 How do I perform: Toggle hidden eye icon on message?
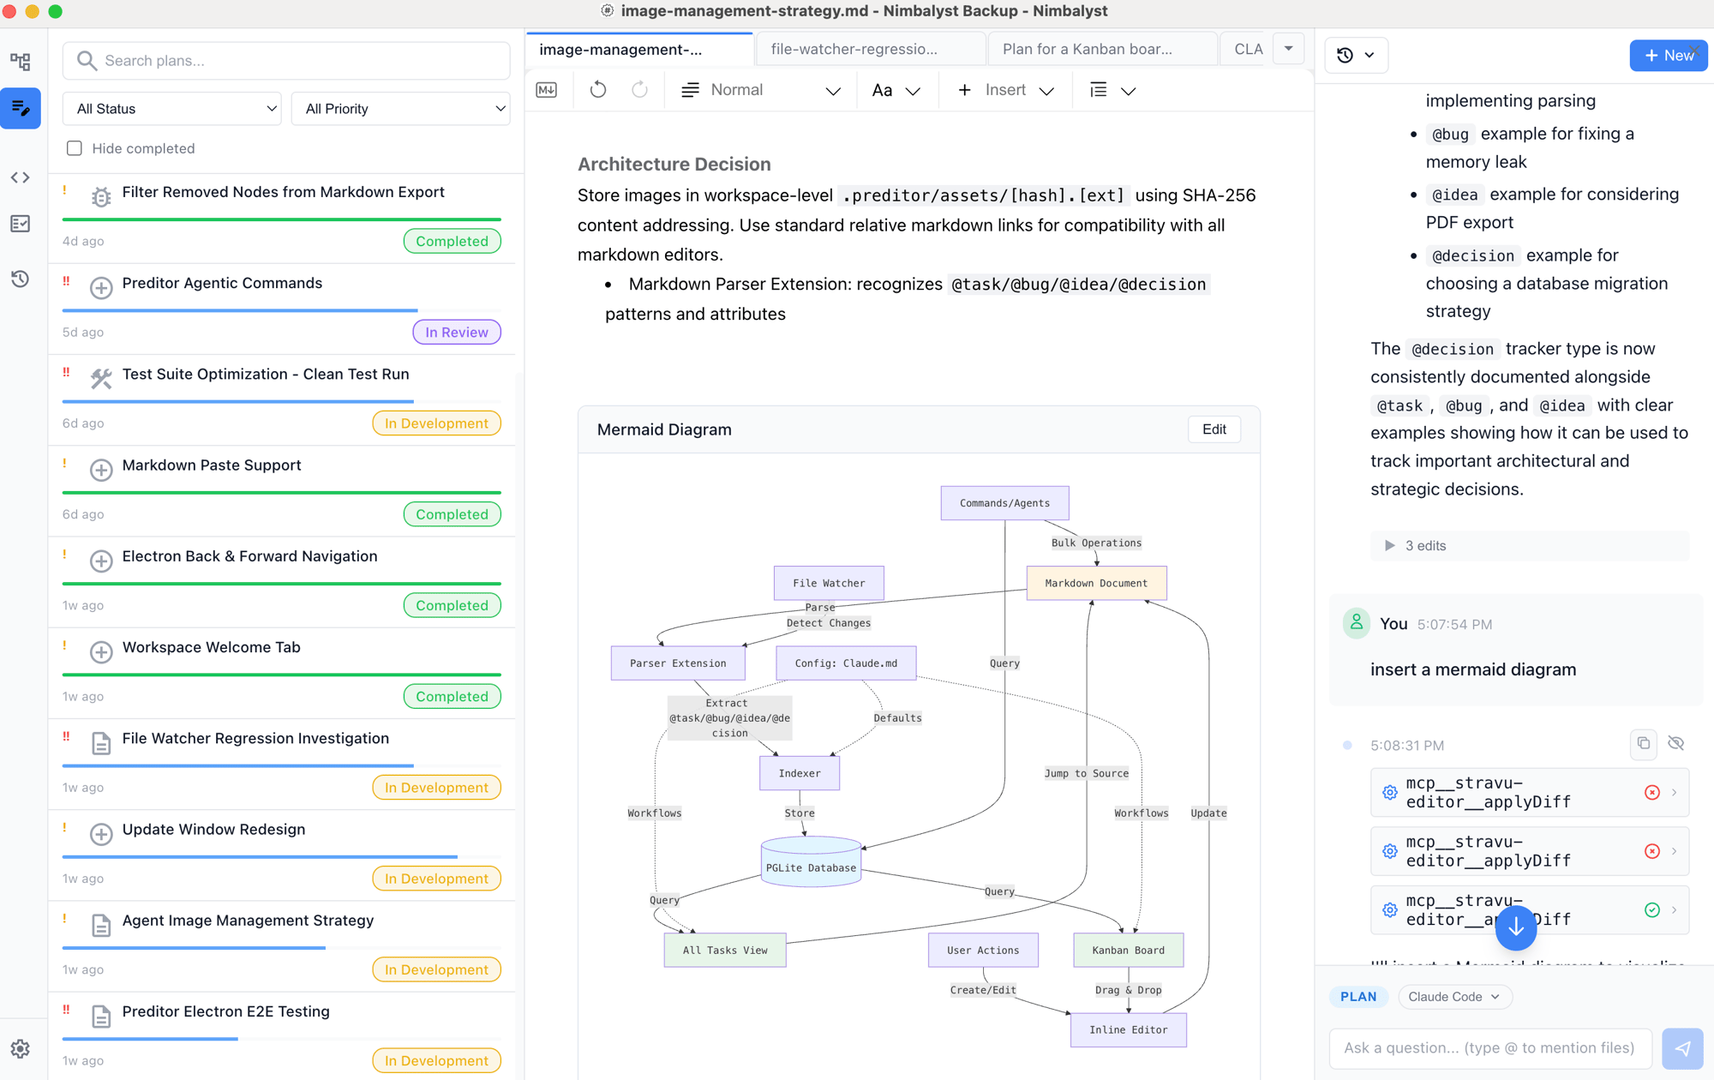pos(1676,744)
